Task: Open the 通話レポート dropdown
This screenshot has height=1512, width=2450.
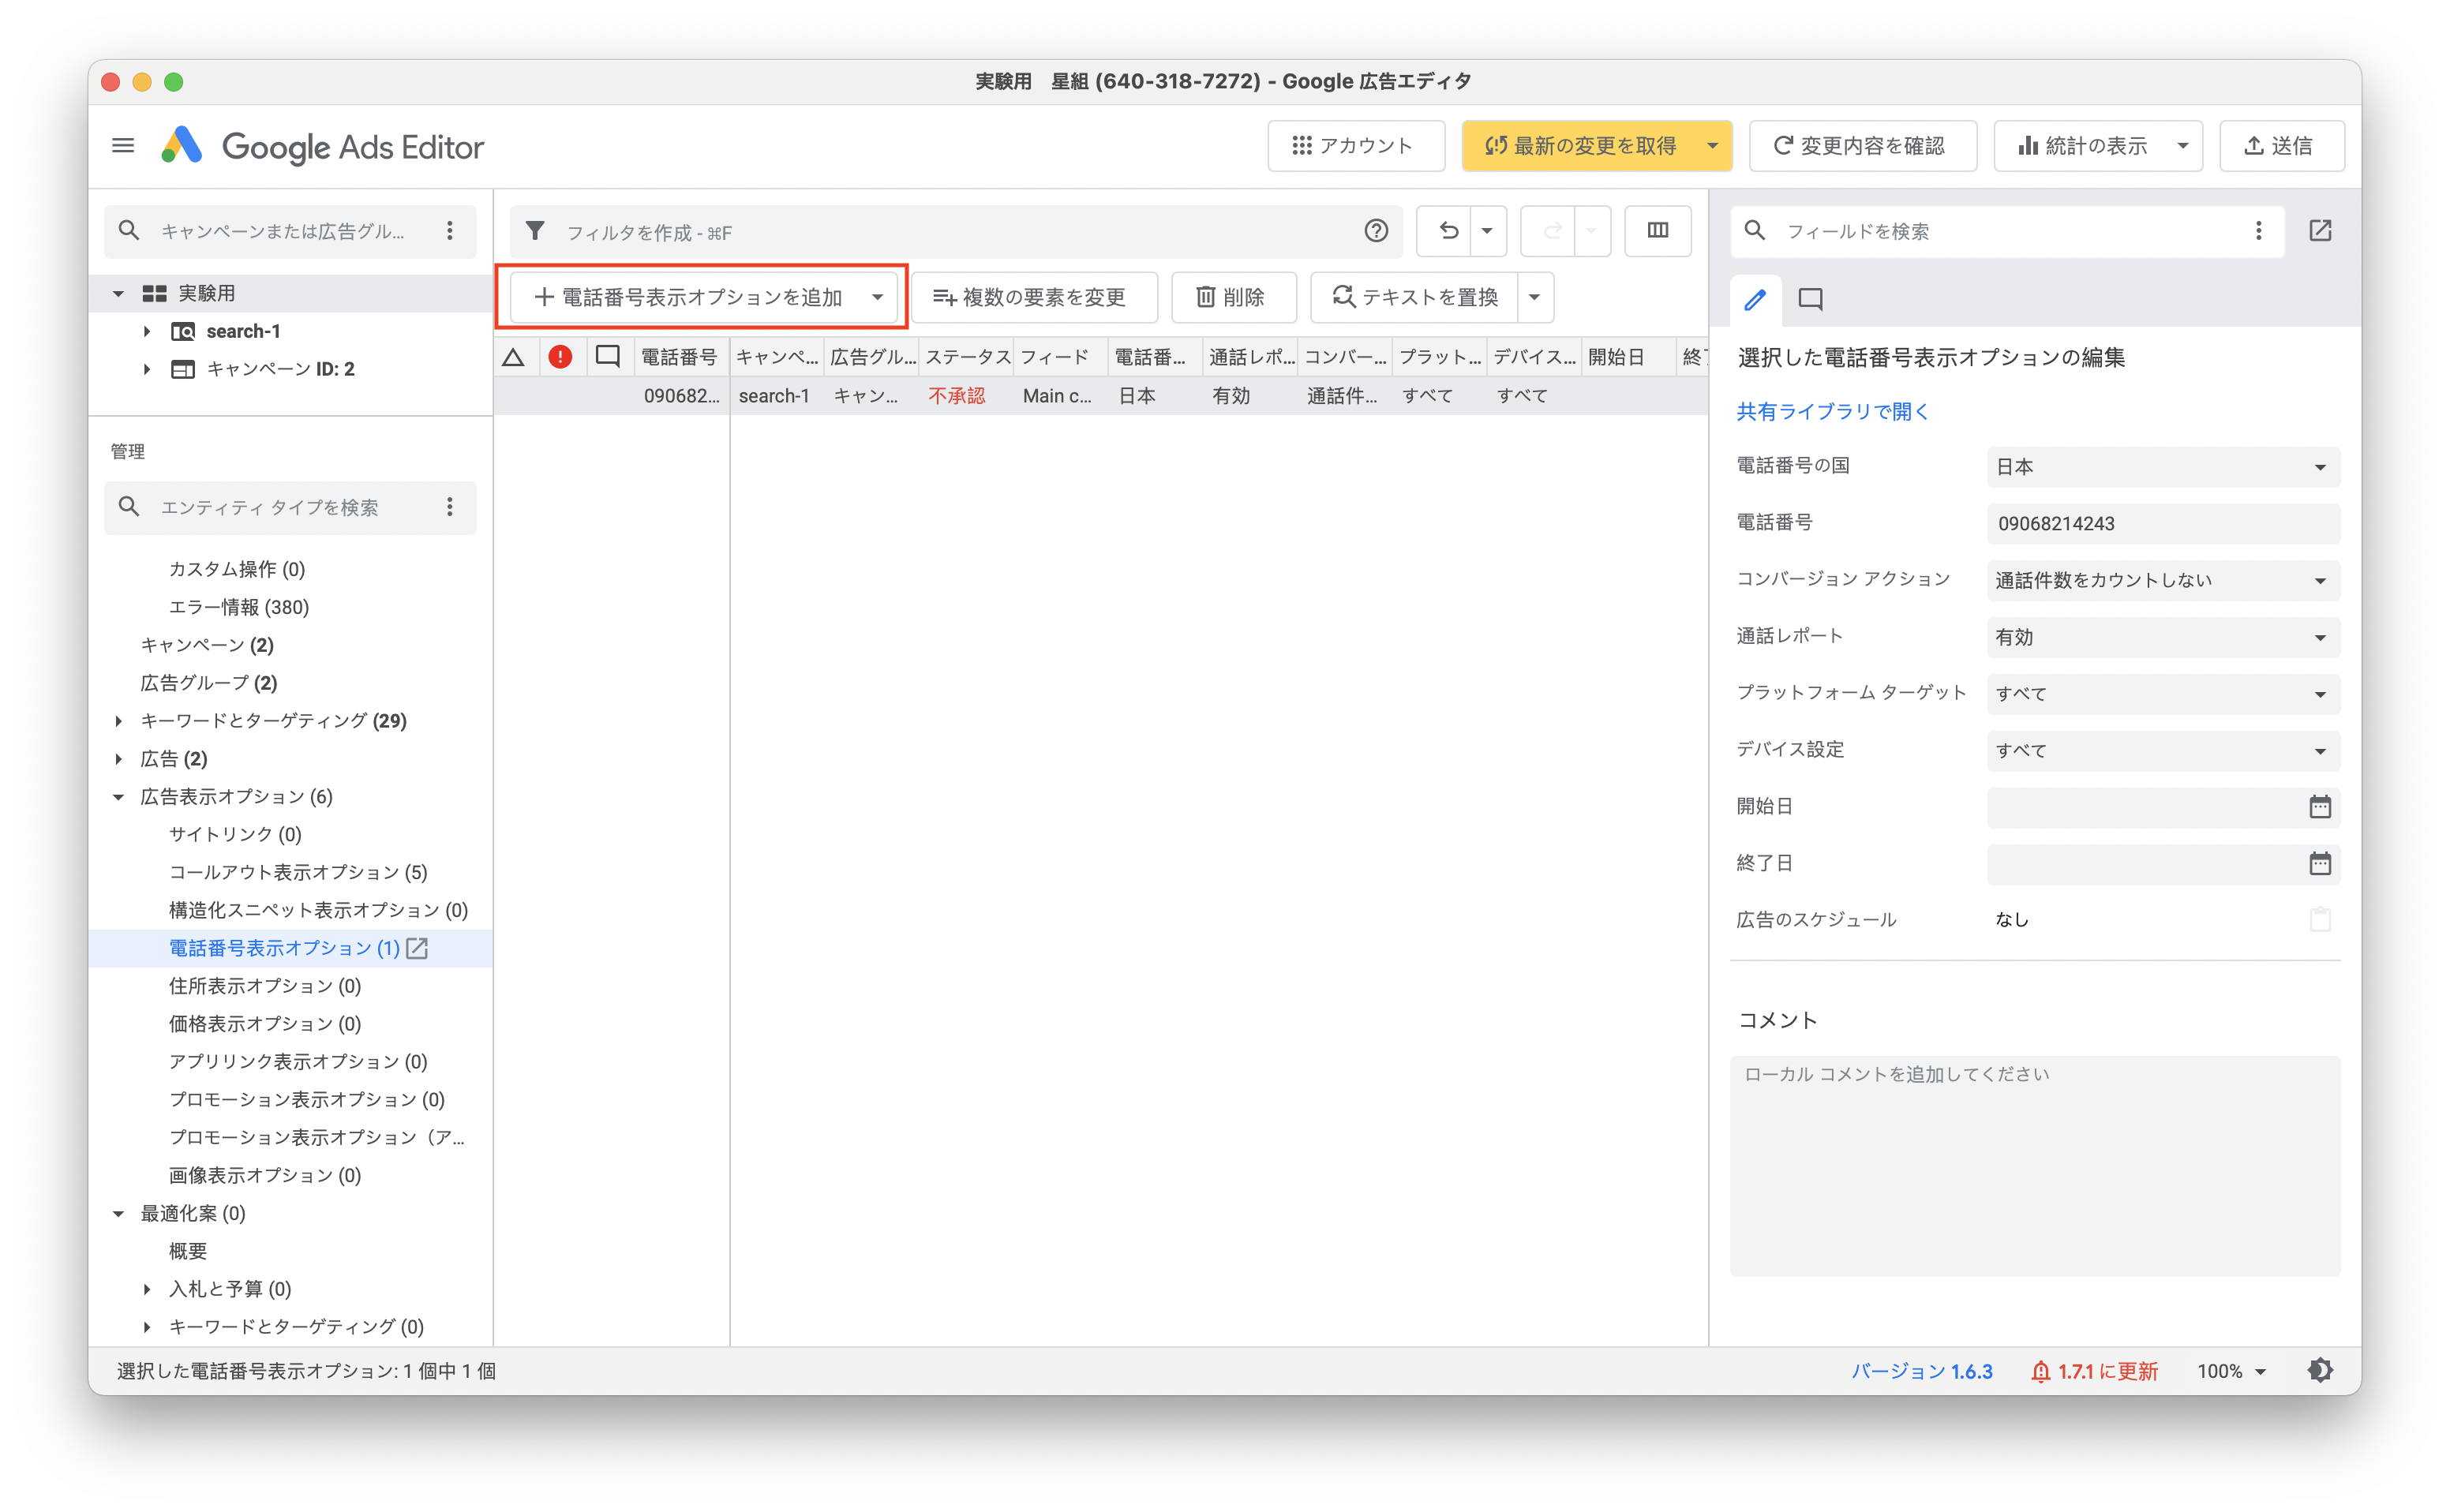Action: pos(2162,637)
